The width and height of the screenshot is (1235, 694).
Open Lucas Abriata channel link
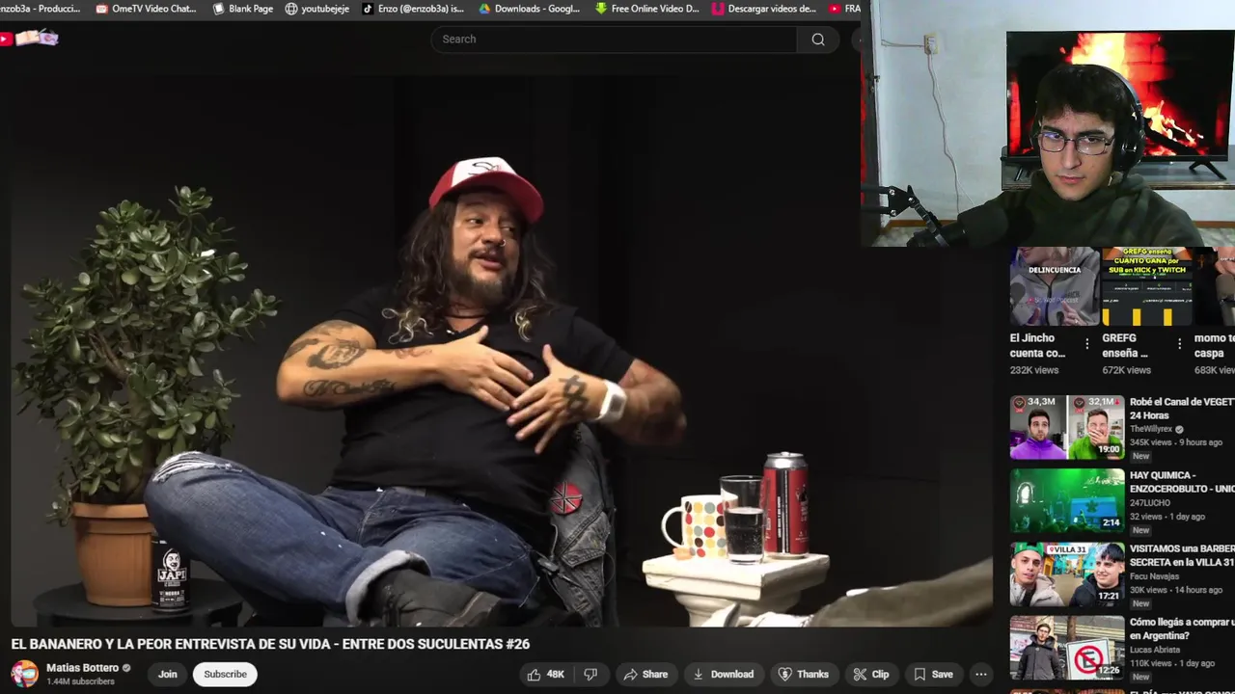pos(1155,650)
